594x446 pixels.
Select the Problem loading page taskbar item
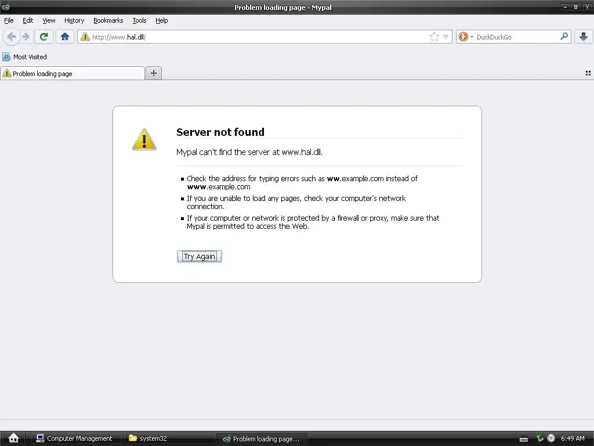[x=263, y=439]
